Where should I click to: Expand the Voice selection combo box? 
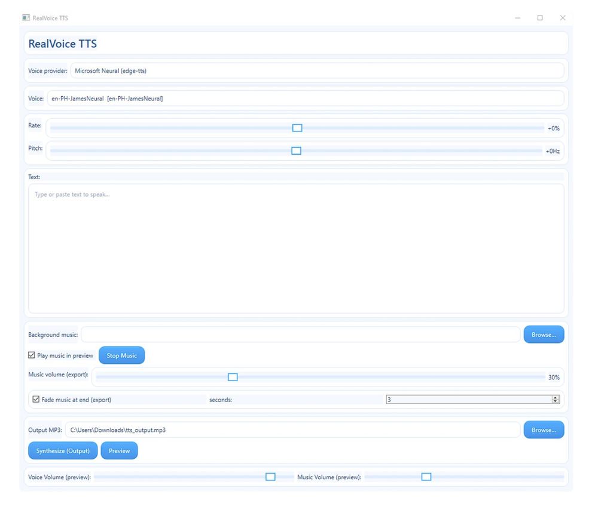tap(305, 99)
